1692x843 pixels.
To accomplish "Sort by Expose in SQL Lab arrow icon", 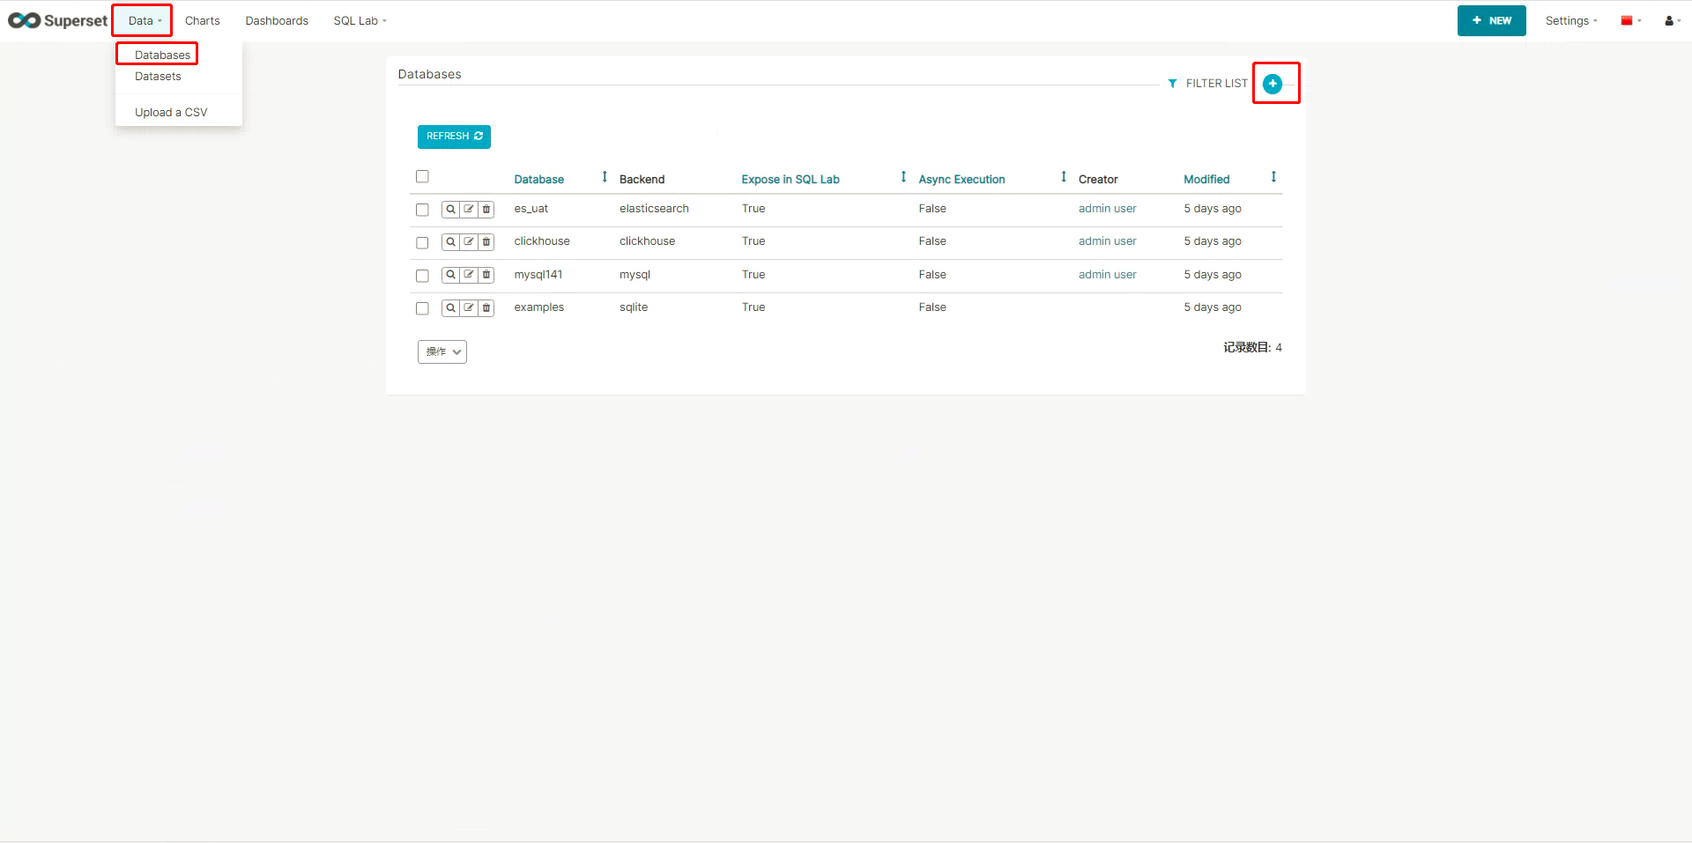I will [x=903, y=177].
